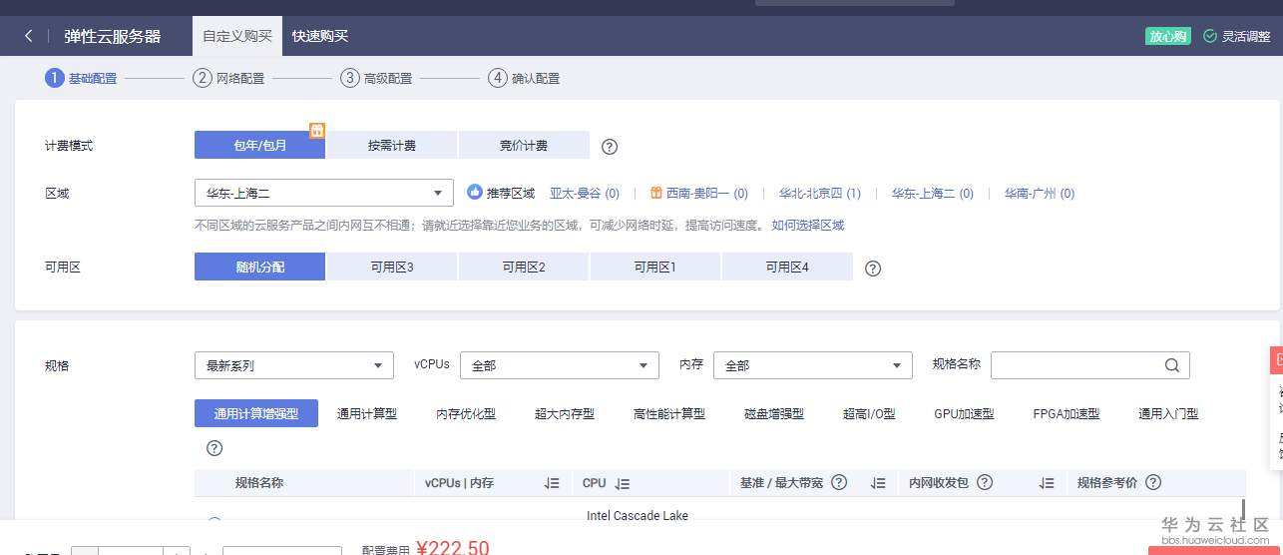Open the help icon beside 竞价计费

click(x=610, y=147)
